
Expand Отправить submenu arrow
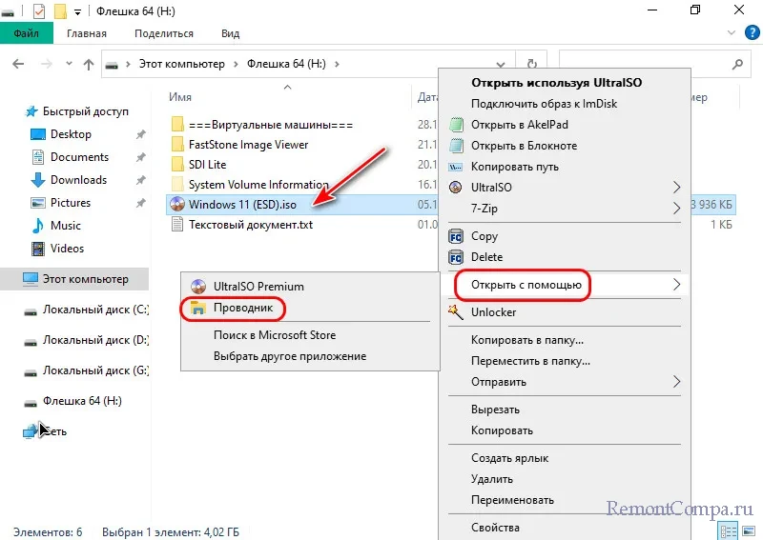pos(676,382)
